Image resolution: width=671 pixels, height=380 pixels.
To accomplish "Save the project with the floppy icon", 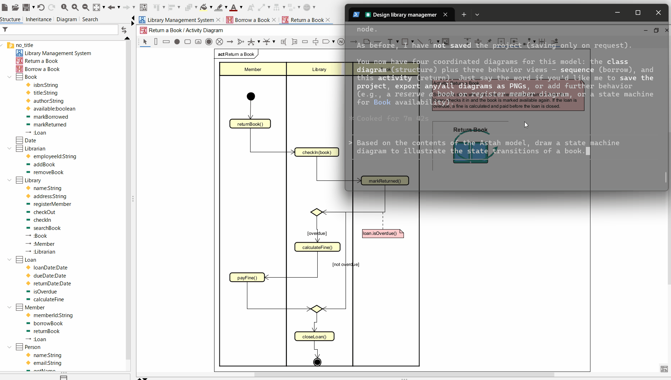I will point(26,7).
